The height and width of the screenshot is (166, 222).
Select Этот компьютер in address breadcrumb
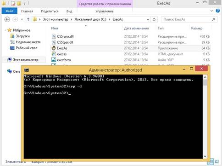55,19
